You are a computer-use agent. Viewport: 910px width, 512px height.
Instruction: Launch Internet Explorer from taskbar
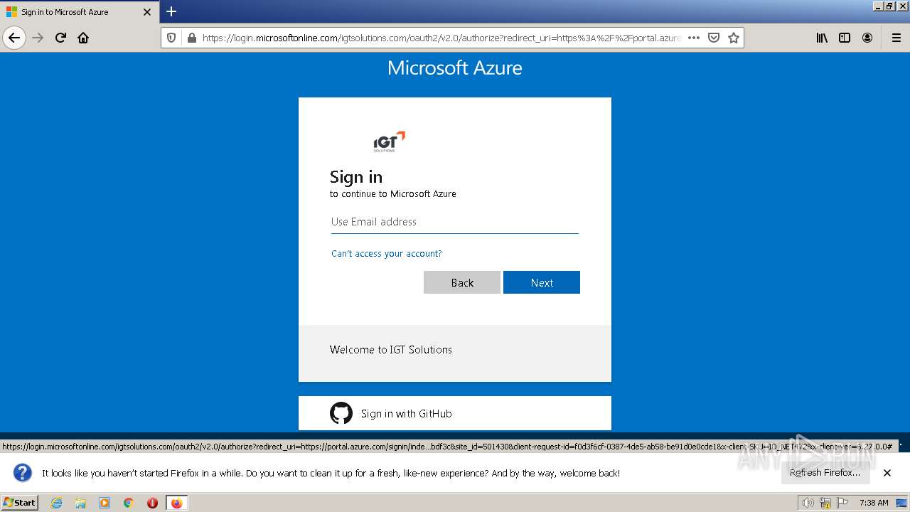tap(57, 503)
